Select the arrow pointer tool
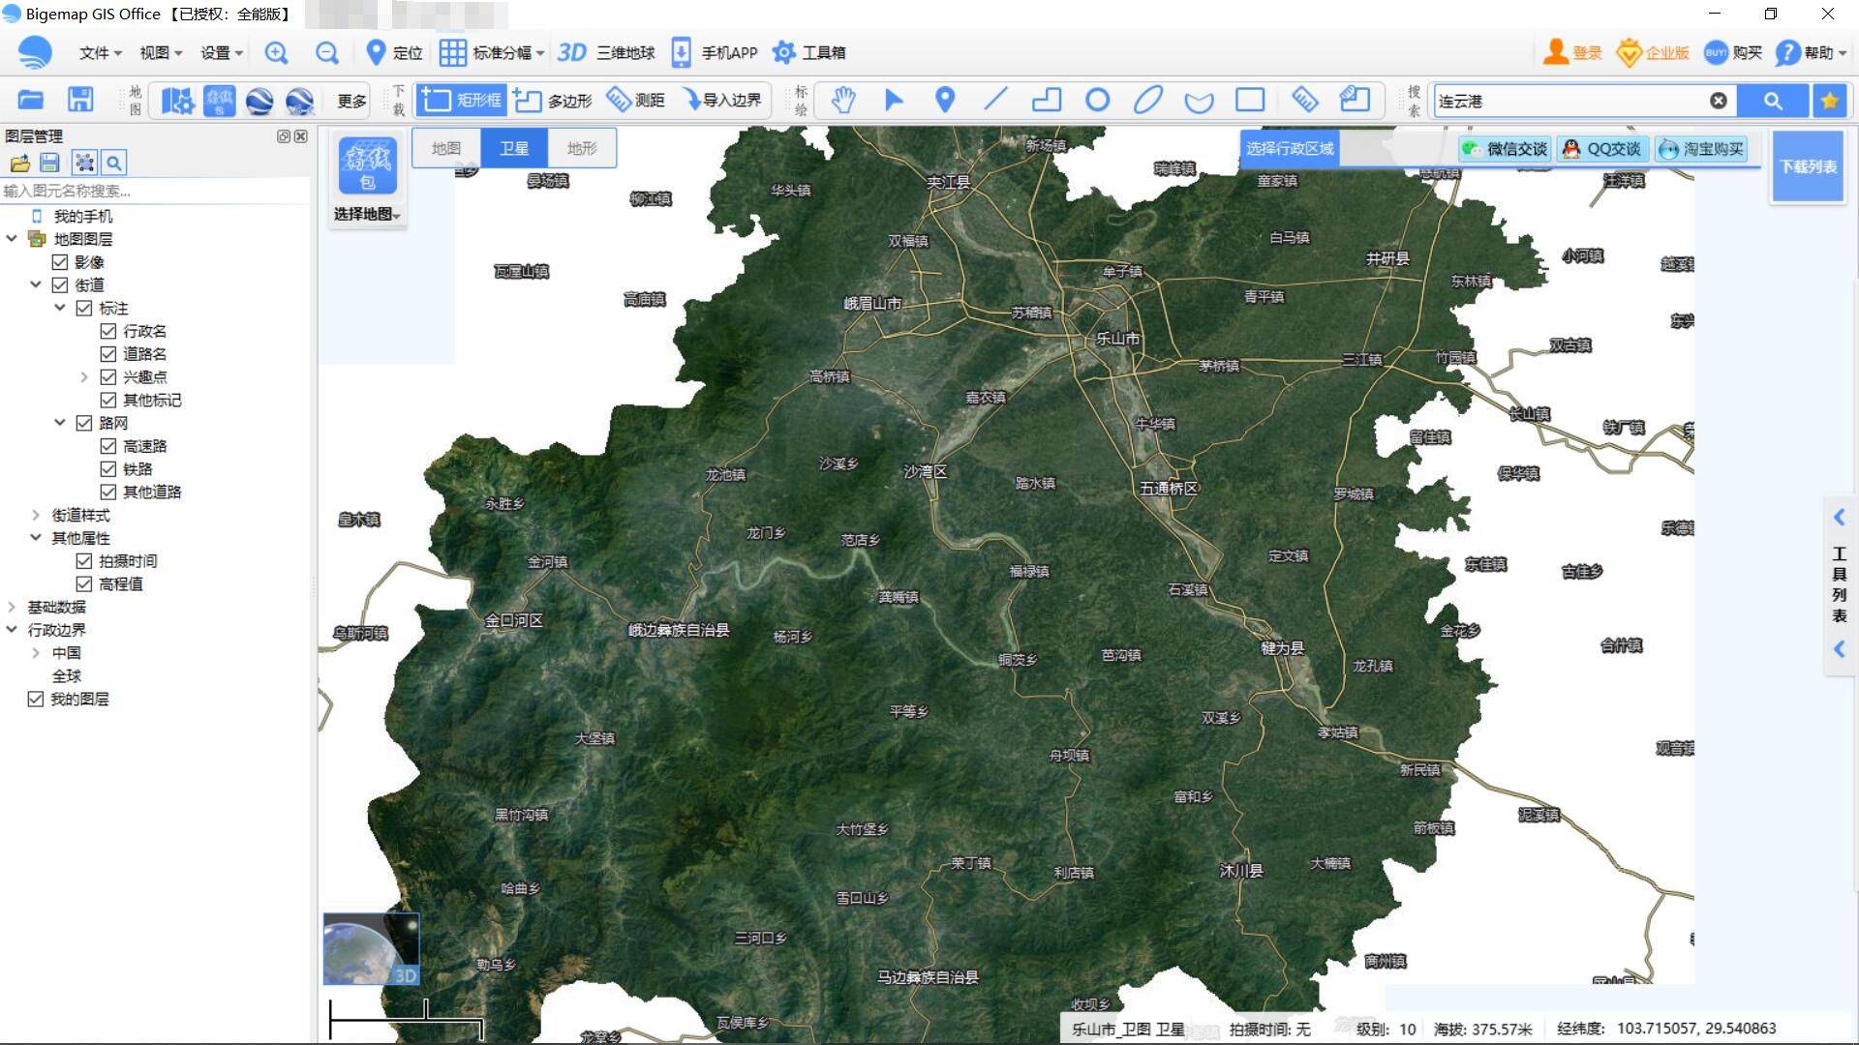The height and width of the screenshot is (1045, 1859). 894,100
